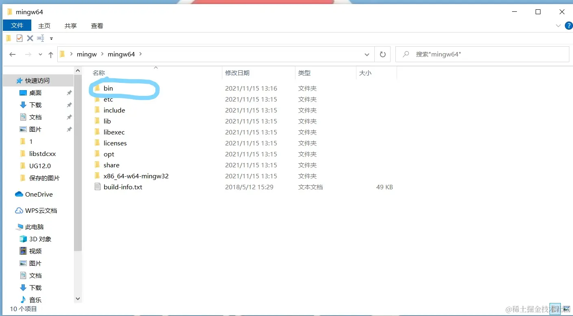Click the Properties checkmark icon in quick access toolbar
Viewport: 573px width, 316px height.
19,38
